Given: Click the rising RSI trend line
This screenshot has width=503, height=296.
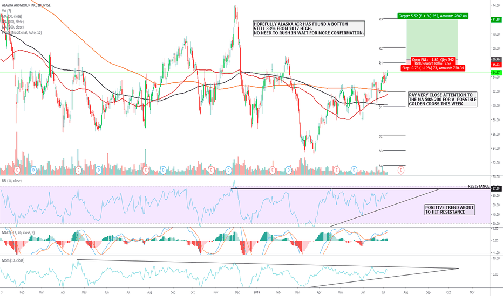Looking at the screenshot, I should click(385, 208).
